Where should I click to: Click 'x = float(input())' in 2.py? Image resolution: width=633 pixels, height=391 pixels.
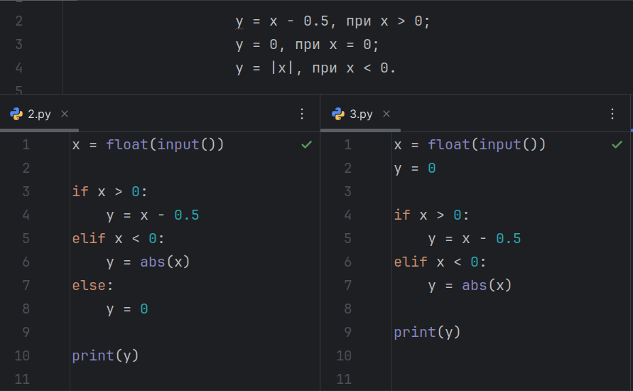(148, 144)
